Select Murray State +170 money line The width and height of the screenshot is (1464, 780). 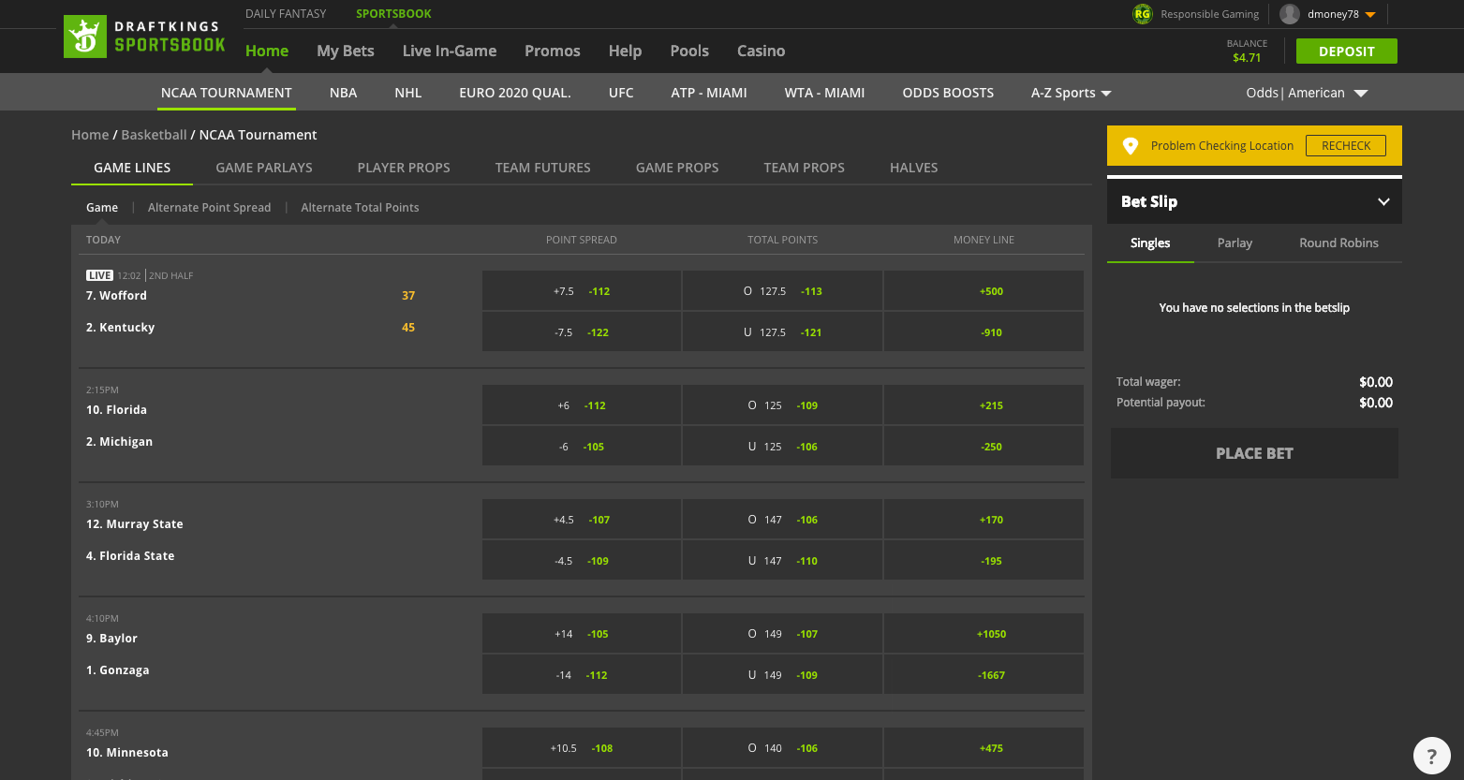[983, 520]
